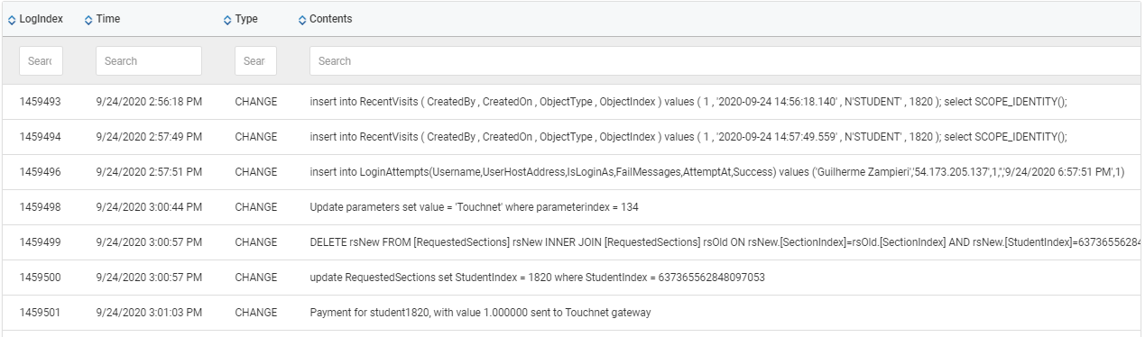The width and height of the screenshot is (1145, 337).
Task: Select the RecentVisits insert at 14:56:18.140
Action: pyautogui.click(x=688, y=102)
